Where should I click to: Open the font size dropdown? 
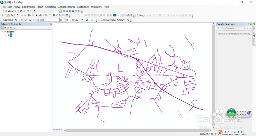click(64, 20)
